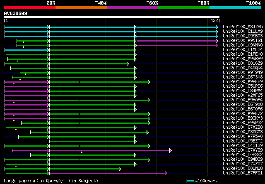Click the red 20% identity legend segment
This screenshot has width=265, height=184.
pyautogui.click(x=30, y=7)
